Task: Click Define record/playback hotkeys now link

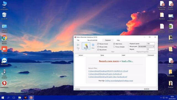Action: [x=119, y=81]
